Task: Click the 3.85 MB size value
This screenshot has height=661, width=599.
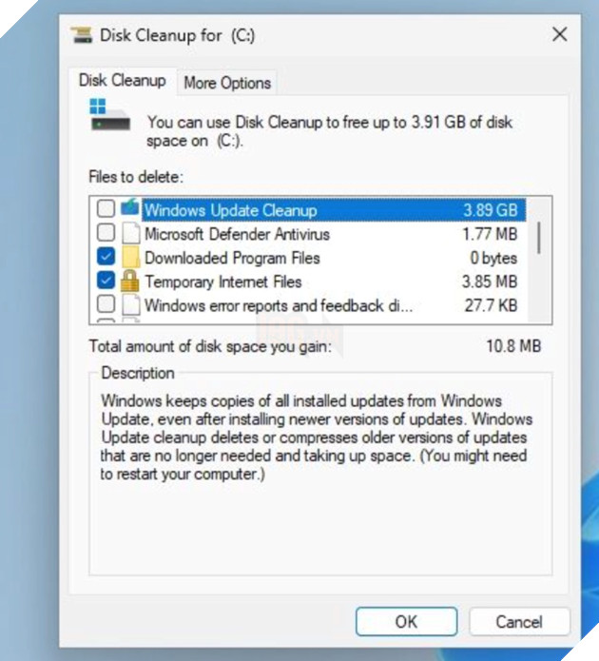Action: (490, 282)
